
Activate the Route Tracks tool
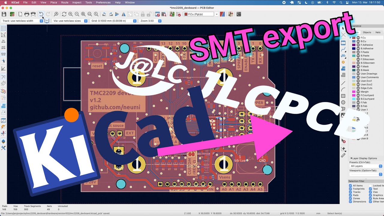tap(343, 49)
